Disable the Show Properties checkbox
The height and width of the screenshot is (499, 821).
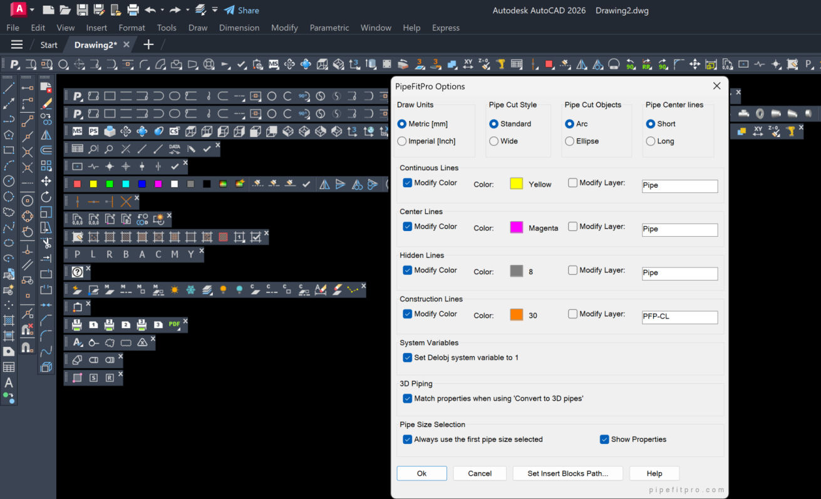coord(604,440)
